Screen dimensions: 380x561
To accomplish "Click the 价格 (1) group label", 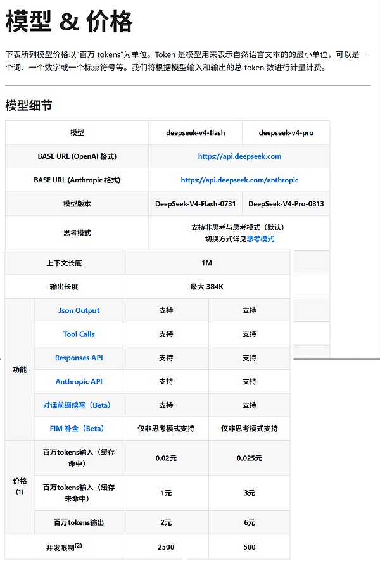I will (20, 486).
